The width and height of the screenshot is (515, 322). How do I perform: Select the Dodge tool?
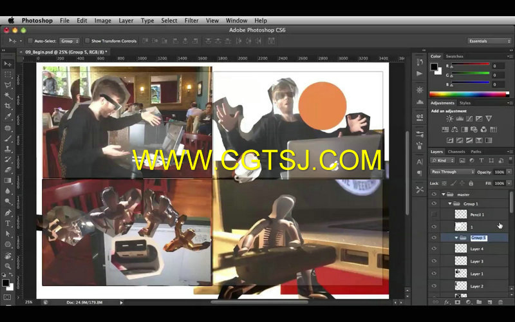(x=8, y=202)
